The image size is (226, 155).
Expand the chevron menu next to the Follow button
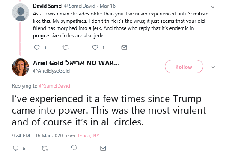click(x=213, y=67)
